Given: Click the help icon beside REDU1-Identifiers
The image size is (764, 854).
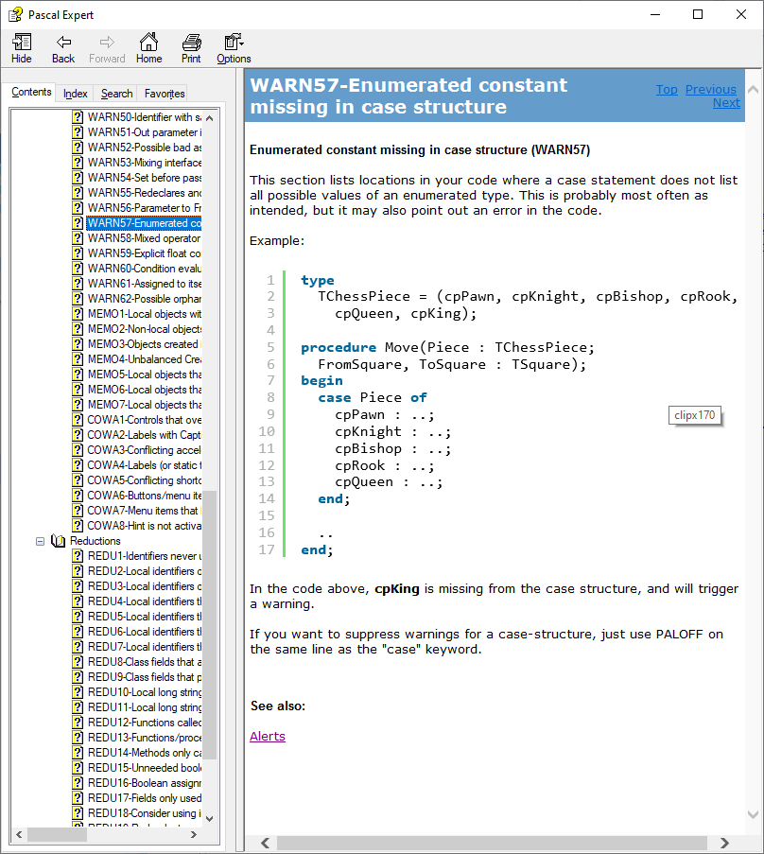Looking at the screenshot, I should [x=78, y=555].
